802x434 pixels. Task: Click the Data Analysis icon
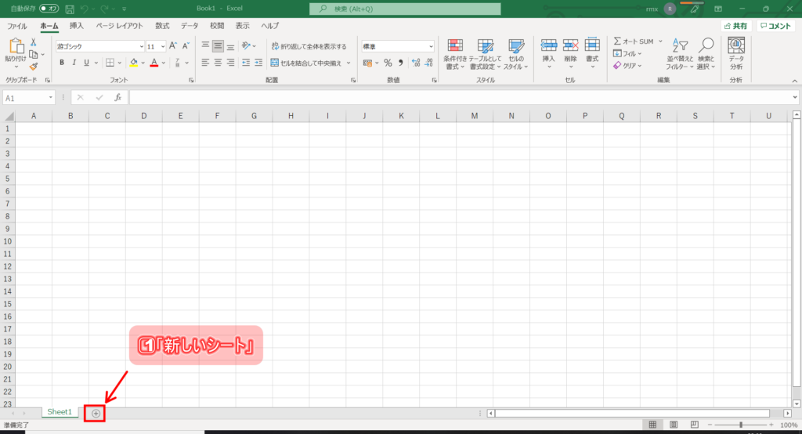click(736, 53)
